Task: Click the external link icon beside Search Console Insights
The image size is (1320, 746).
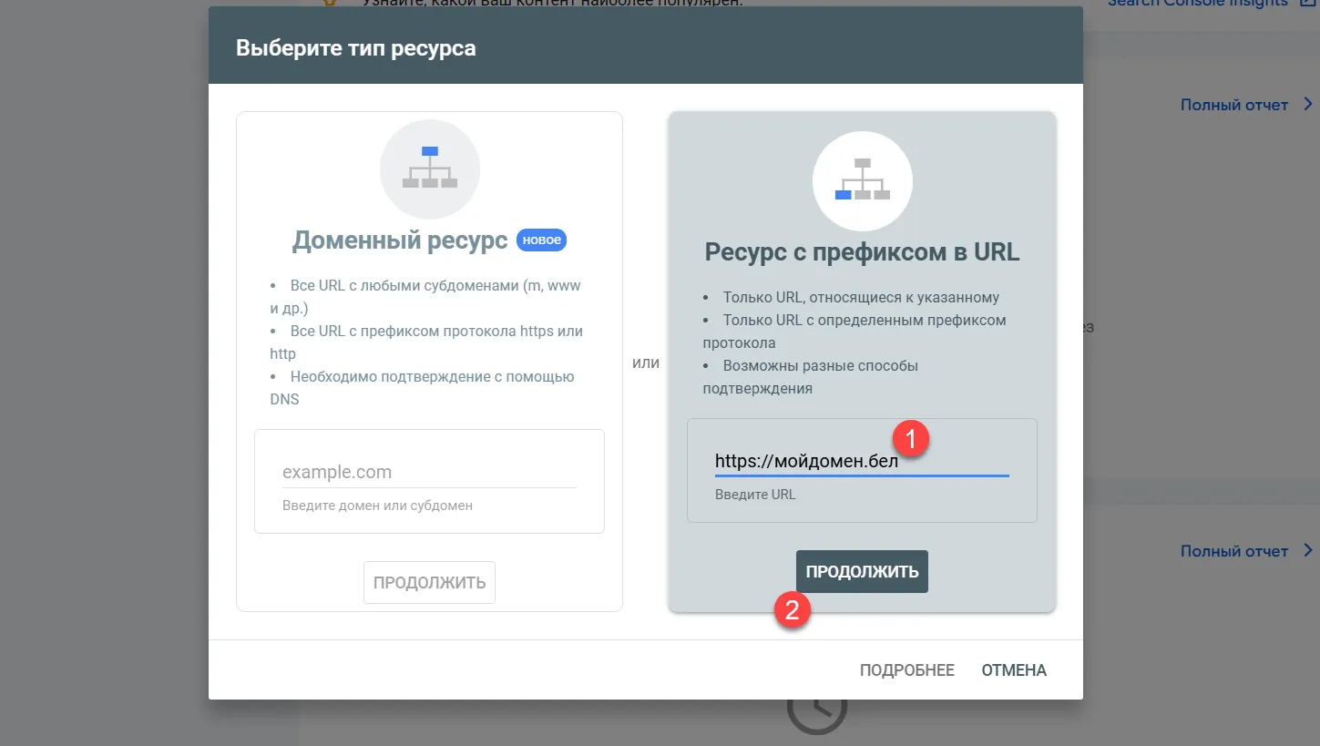Action: 1309,3
